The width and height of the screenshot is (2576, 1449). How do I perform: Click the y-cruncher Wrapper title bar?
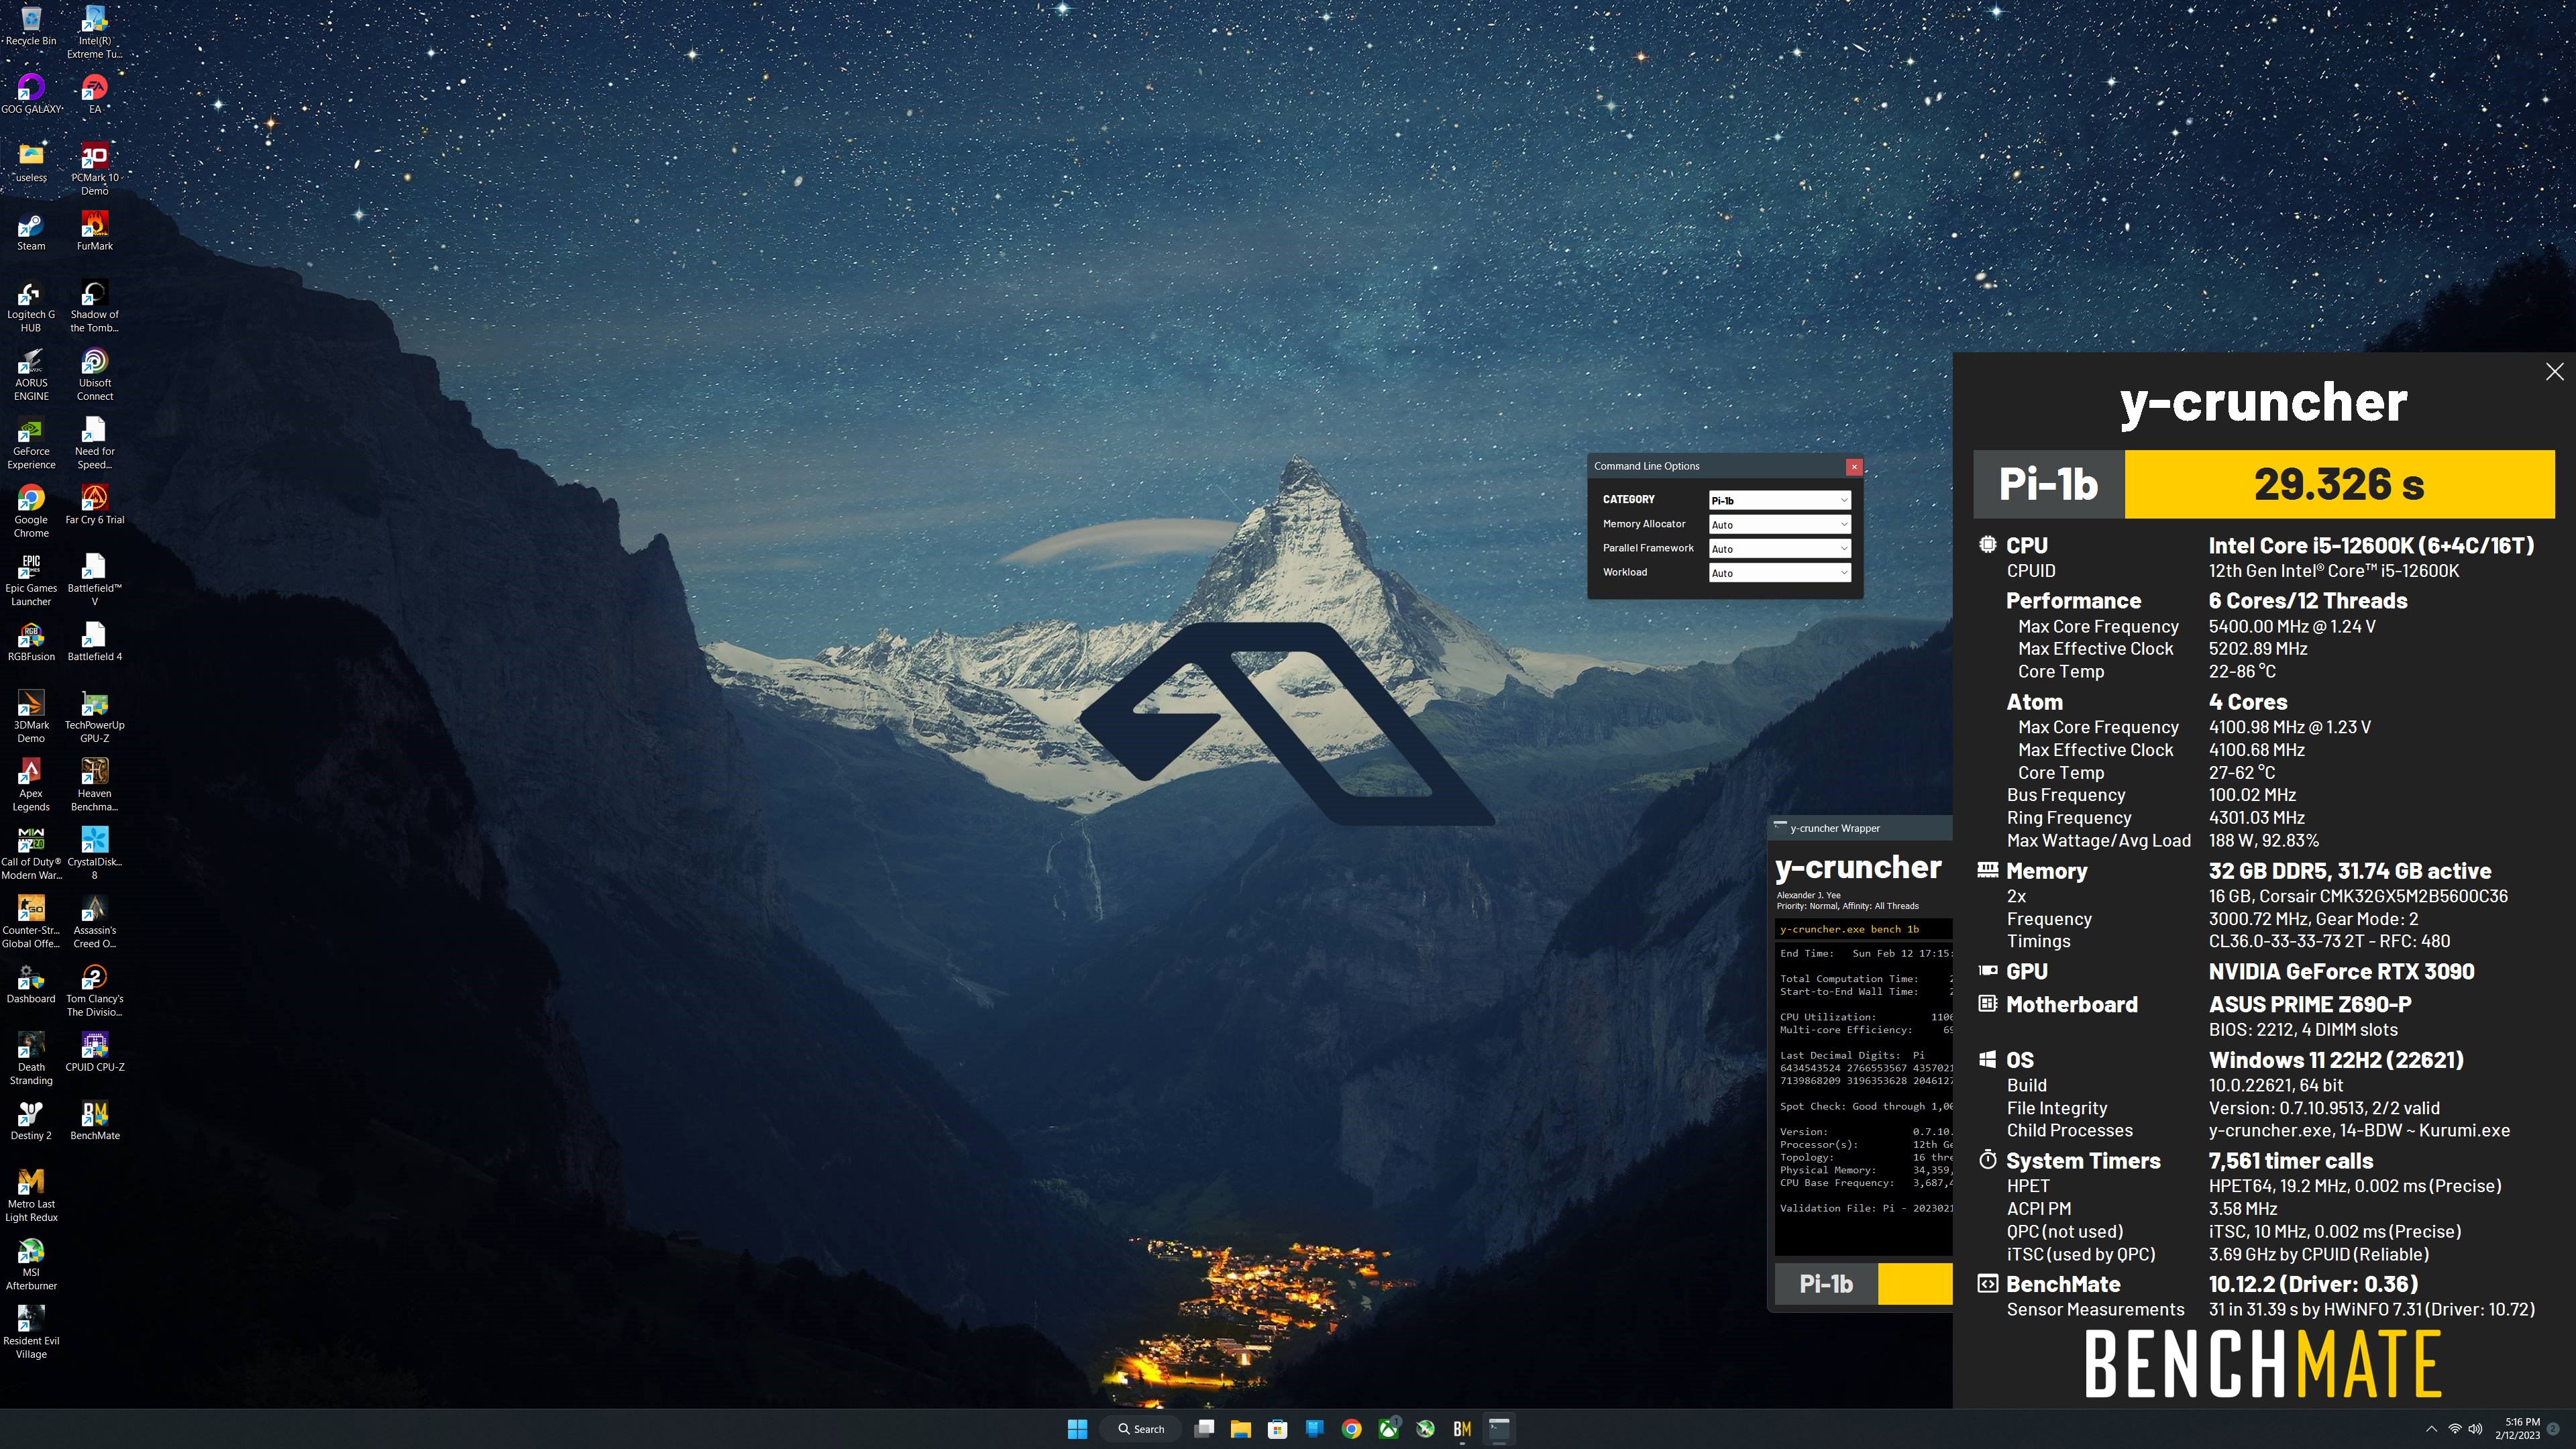click(x=1861, y=828)
